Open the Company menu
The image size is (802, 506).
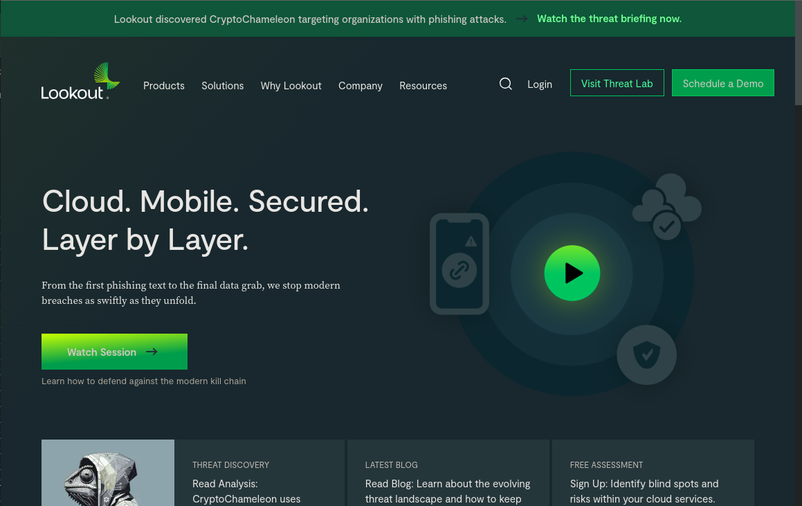(x=360, y=85)
